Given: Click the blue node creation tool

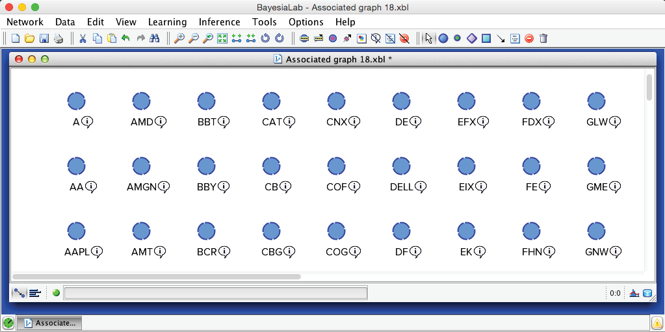Looking at the screenshot, I should 443,38.
